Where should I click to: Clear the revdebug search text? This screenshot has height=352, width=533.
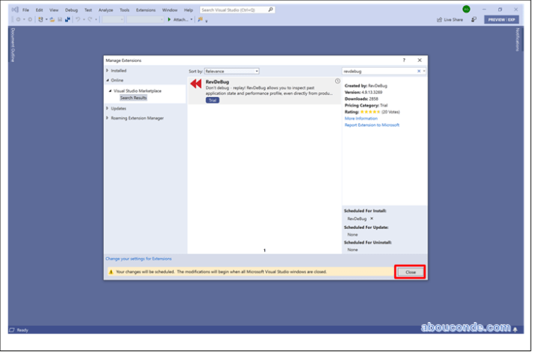click(418, 71)
